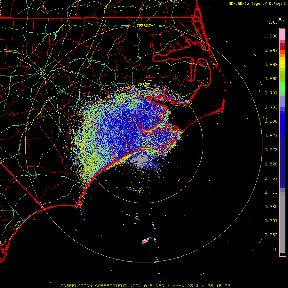Select the 0.680 scale value

(271, 121)
